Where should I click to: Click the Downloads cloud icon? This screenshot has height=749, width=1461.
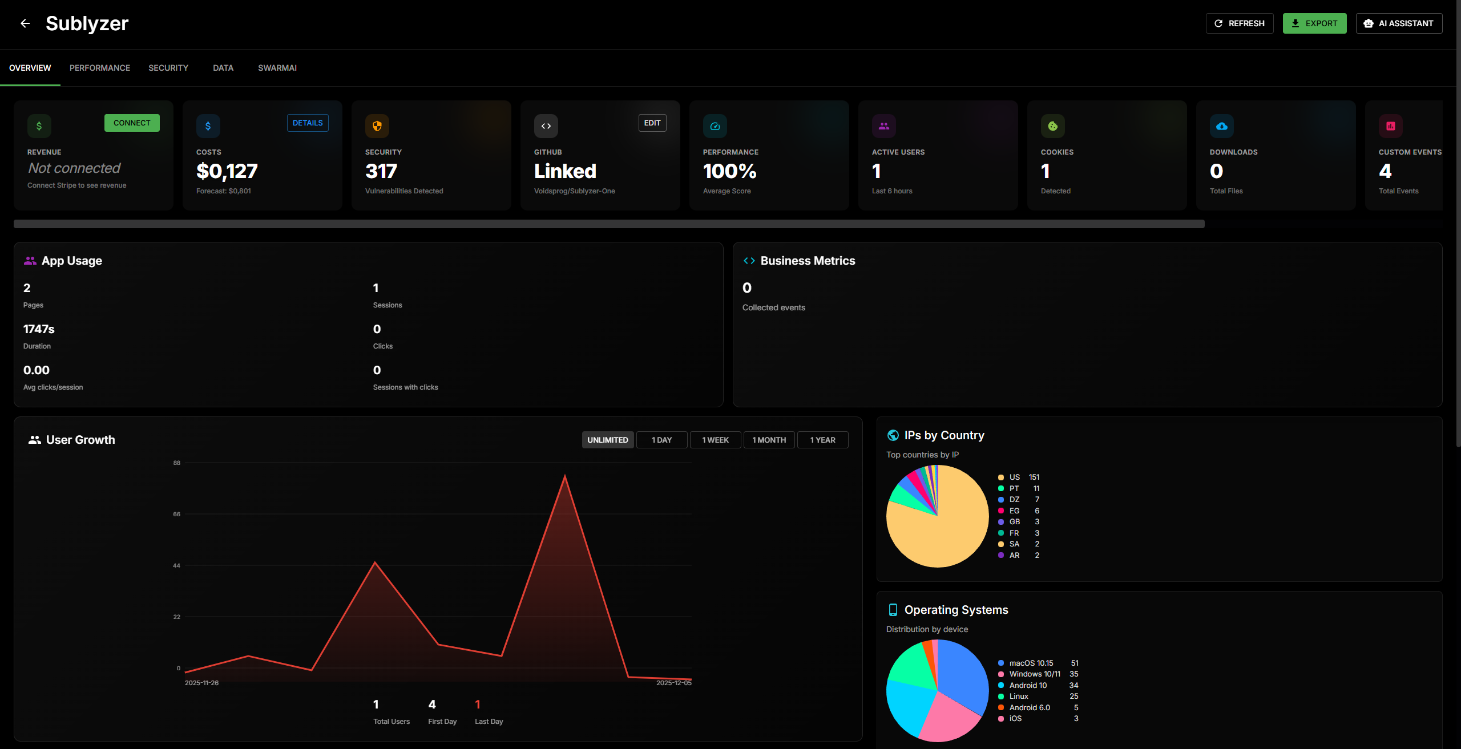(1221, 126)
